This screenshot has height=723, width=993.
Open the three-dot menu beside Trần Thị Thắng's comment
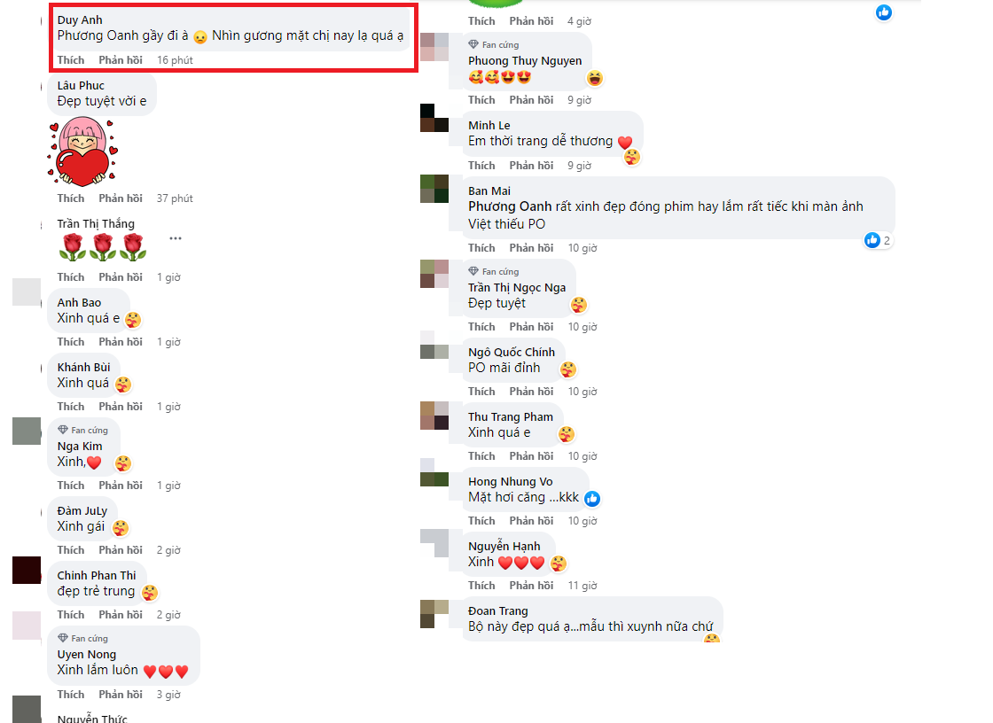176,238
